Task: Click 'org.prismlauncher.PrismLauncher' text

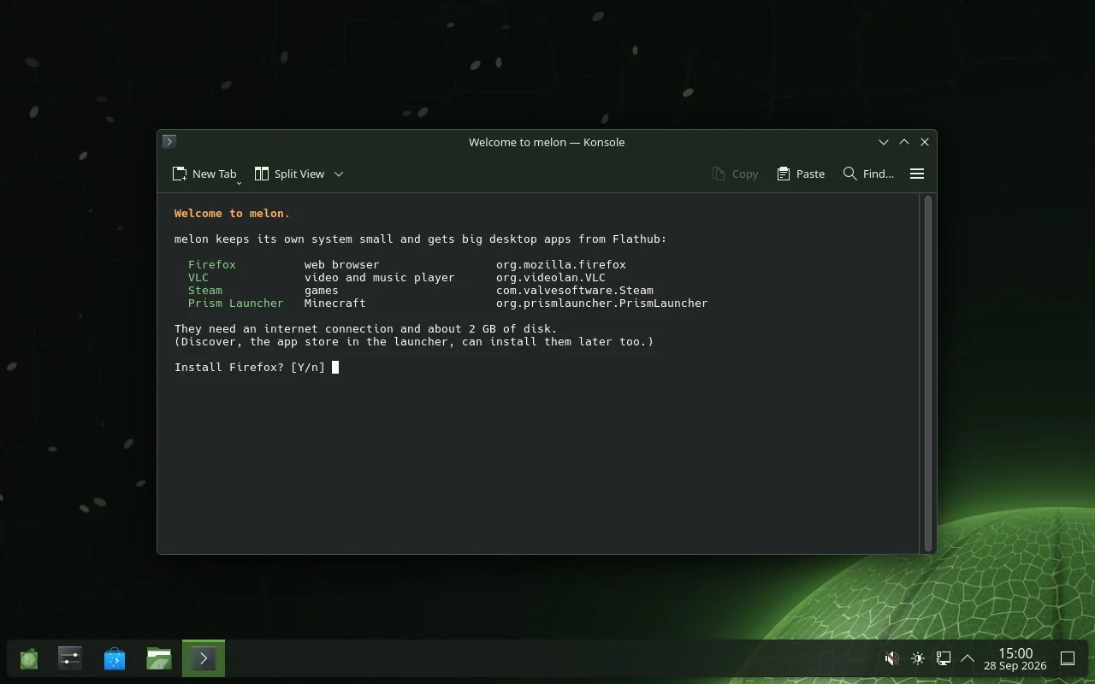Action: (602, 304)
